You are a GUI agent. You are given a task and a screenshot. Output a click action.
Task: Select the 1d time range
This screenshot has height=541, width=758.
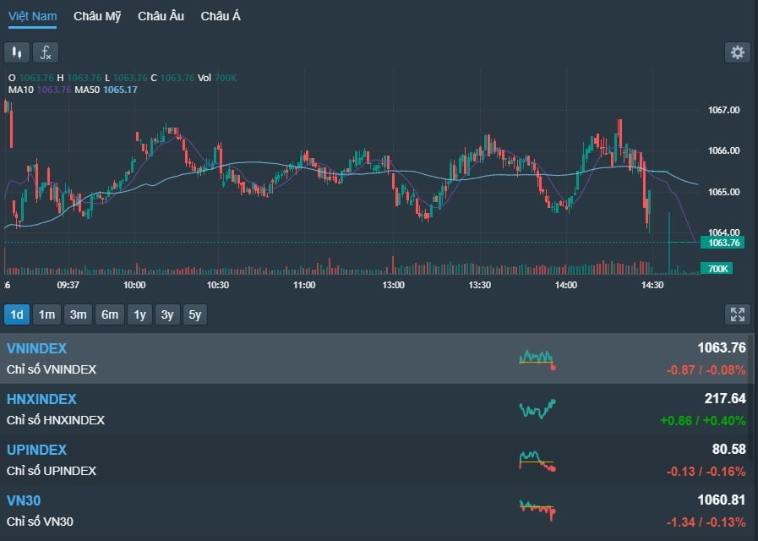click(17, 314)
